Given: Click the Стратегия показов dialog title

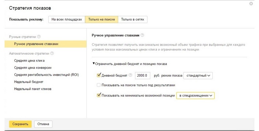Looking at the screenshot, I should pos(30,8).
